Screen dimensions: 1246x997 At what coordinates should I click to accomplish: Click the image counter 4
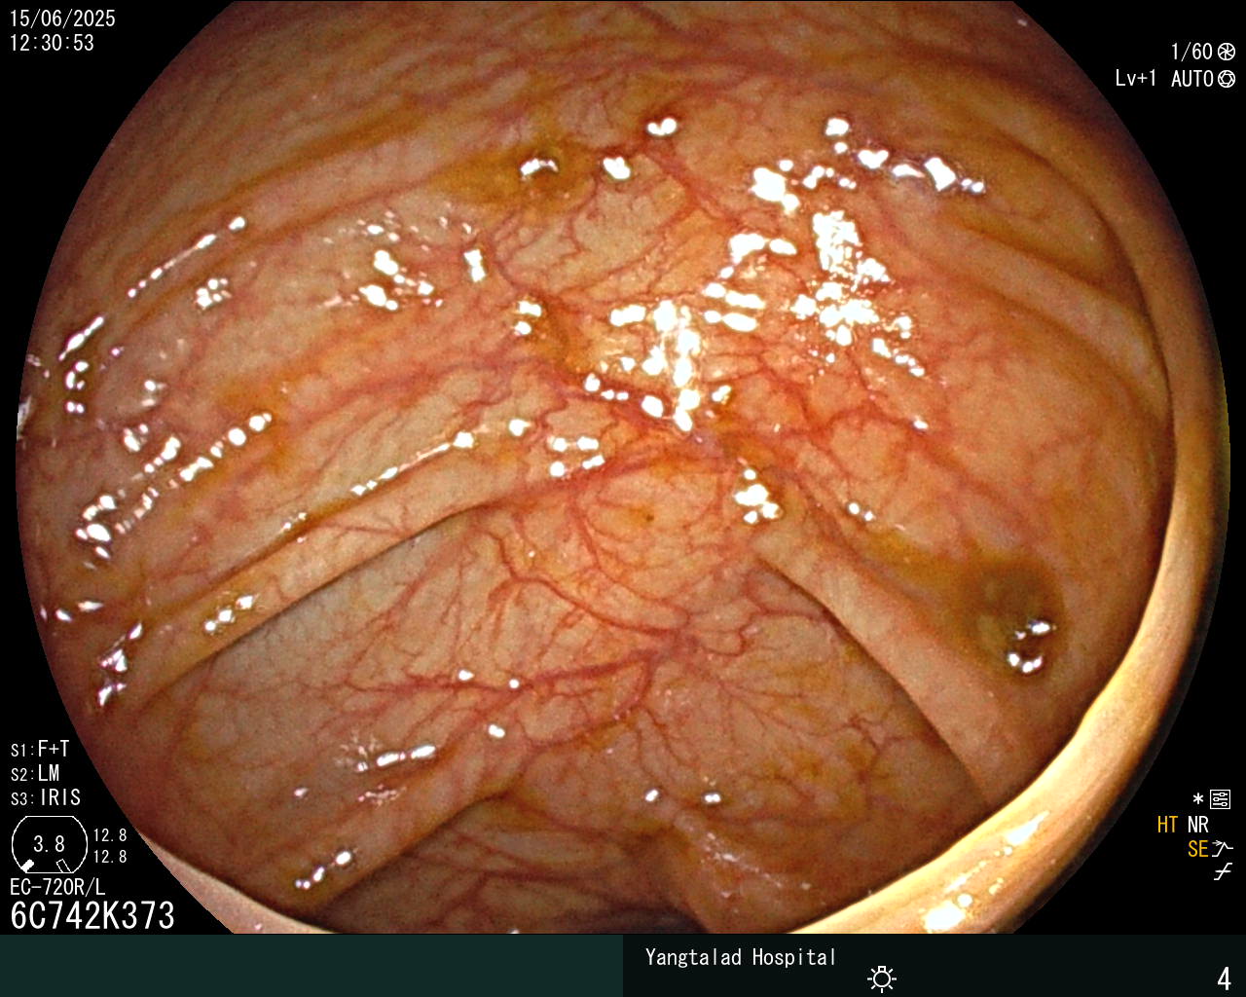point(1224,979)
